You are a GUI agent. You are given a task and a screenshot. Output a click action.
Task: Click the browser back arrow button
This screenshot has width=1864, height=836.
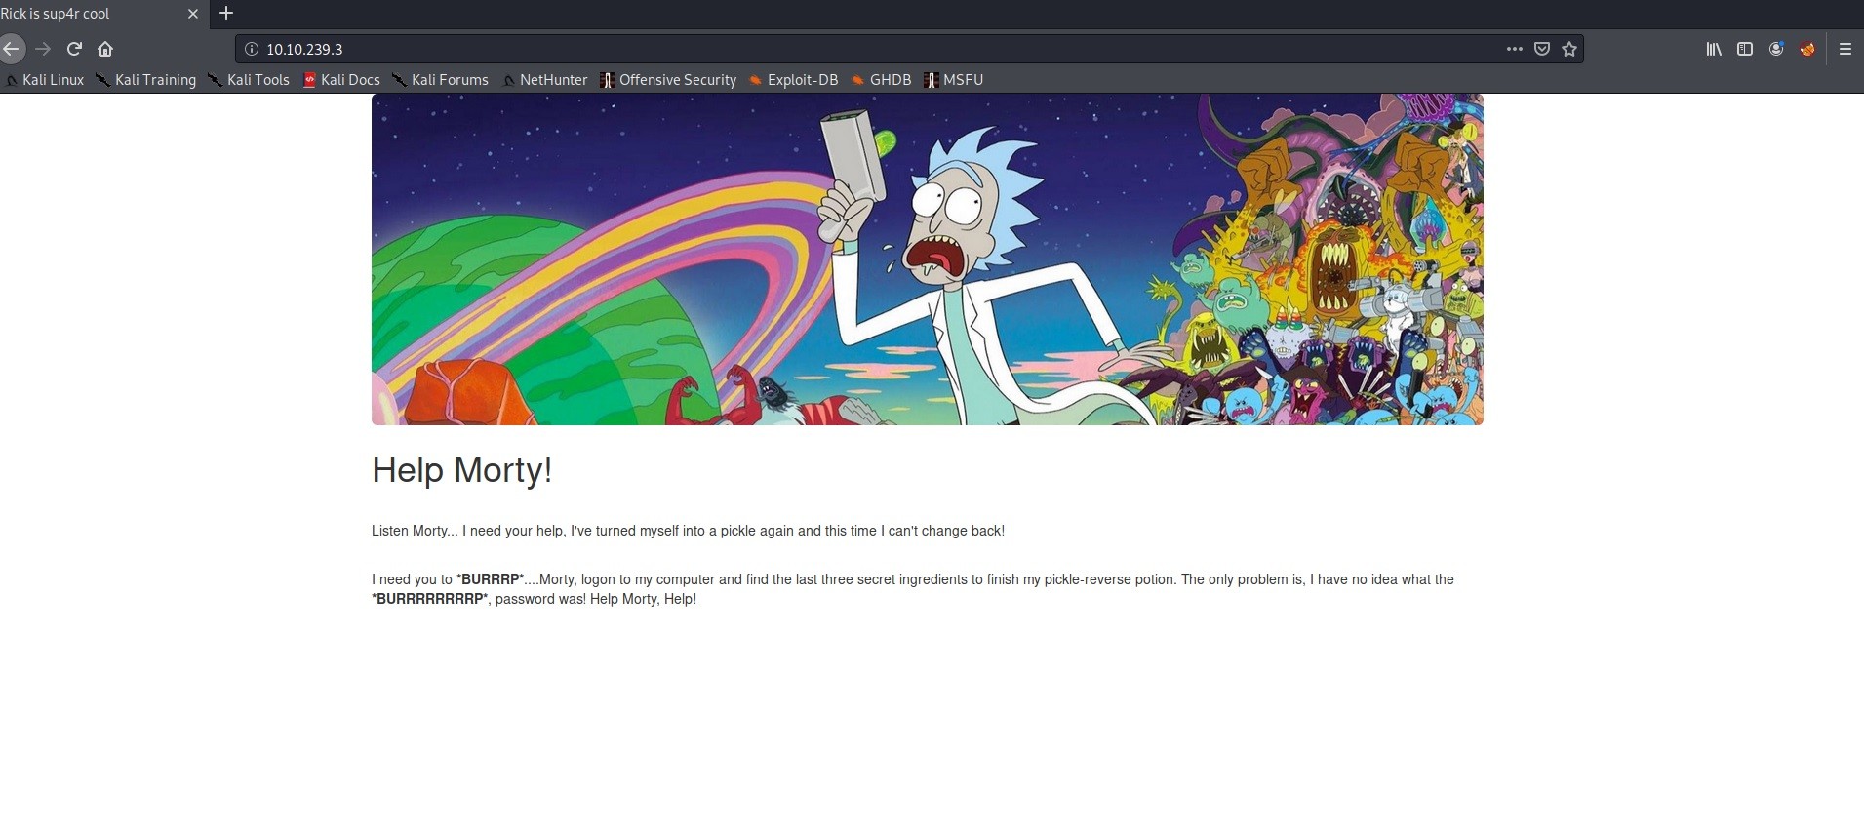(11, 49)
